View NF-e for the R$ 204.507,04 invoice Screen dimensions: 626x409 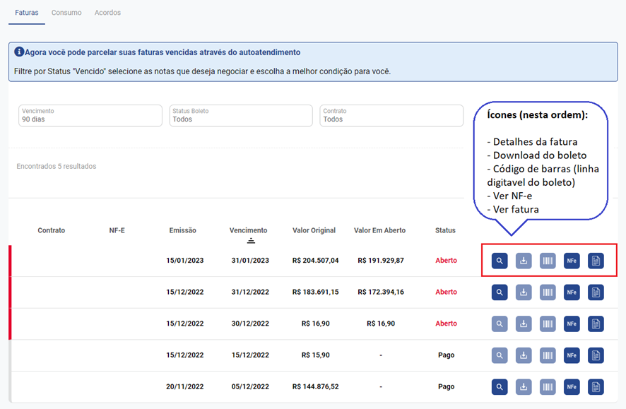pyautogui.click(x=572, y=261)
